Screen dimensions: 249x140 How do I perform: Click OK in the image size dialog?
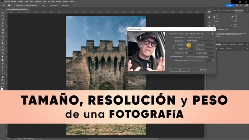click(x=180, y=70)
